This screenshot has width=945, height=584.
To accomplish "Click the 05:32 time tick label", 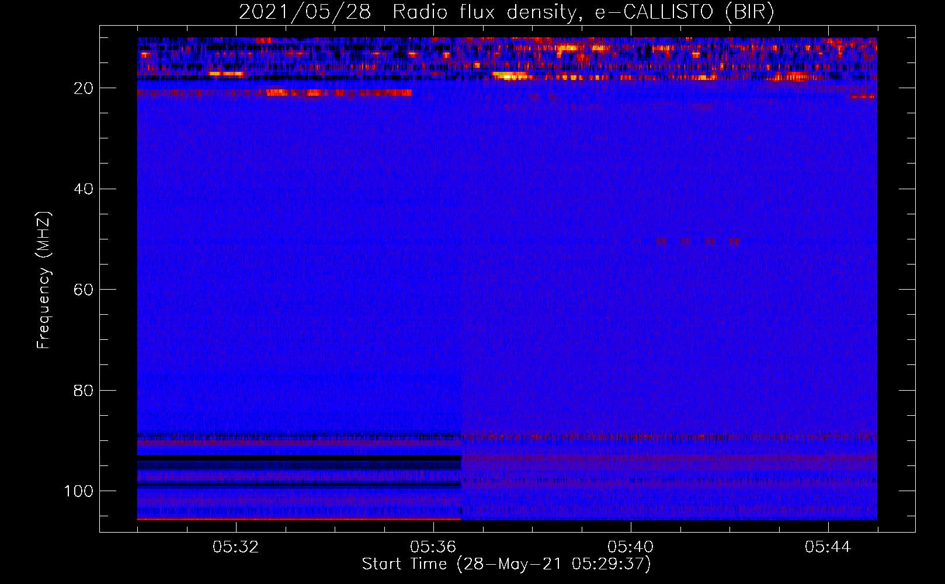I will point(236,547).
